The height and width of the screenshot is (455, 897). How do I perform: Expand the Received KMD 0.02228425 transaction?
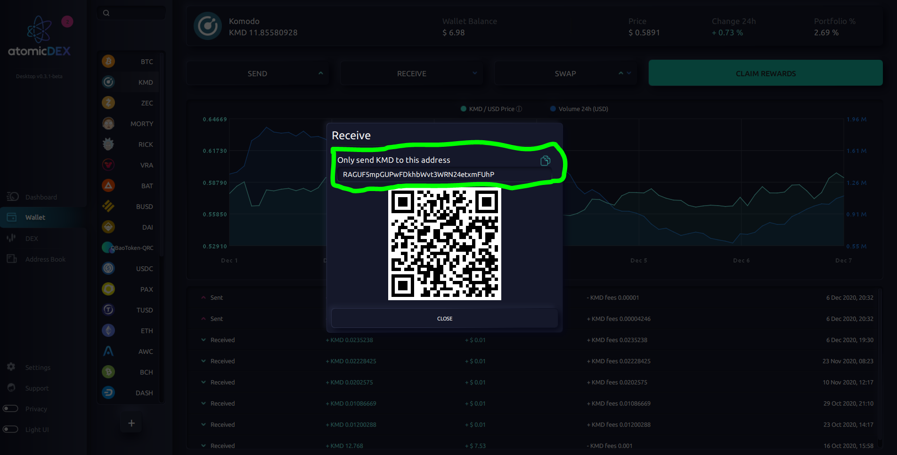click(204, 361)
